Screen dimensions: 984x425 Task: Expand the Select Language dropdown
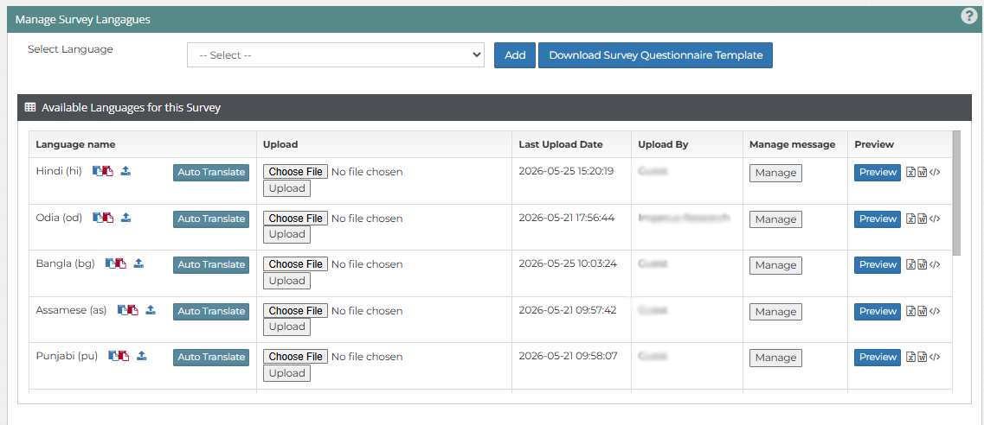pyautogui.click(x=336, y=55)
